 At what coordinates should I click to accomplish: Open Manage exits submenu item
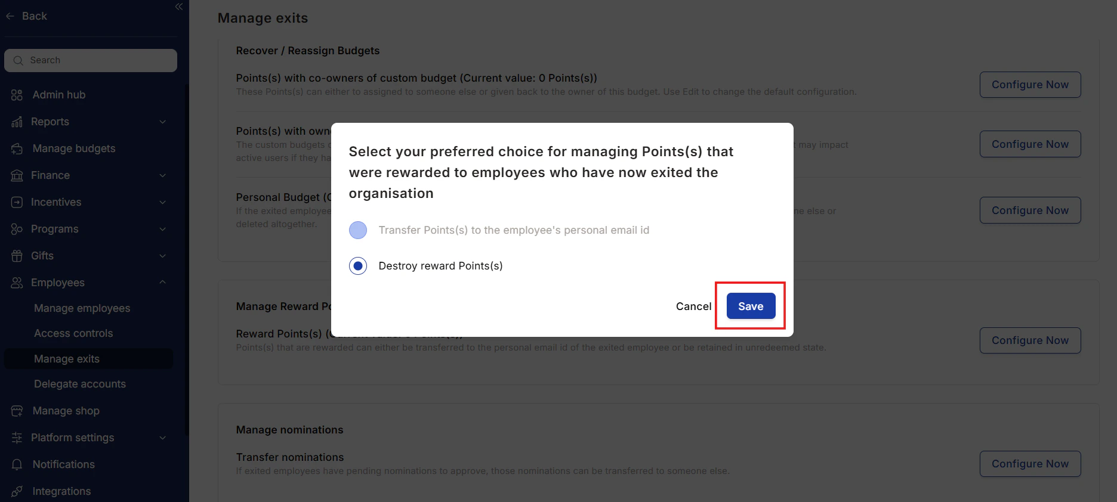88,359
